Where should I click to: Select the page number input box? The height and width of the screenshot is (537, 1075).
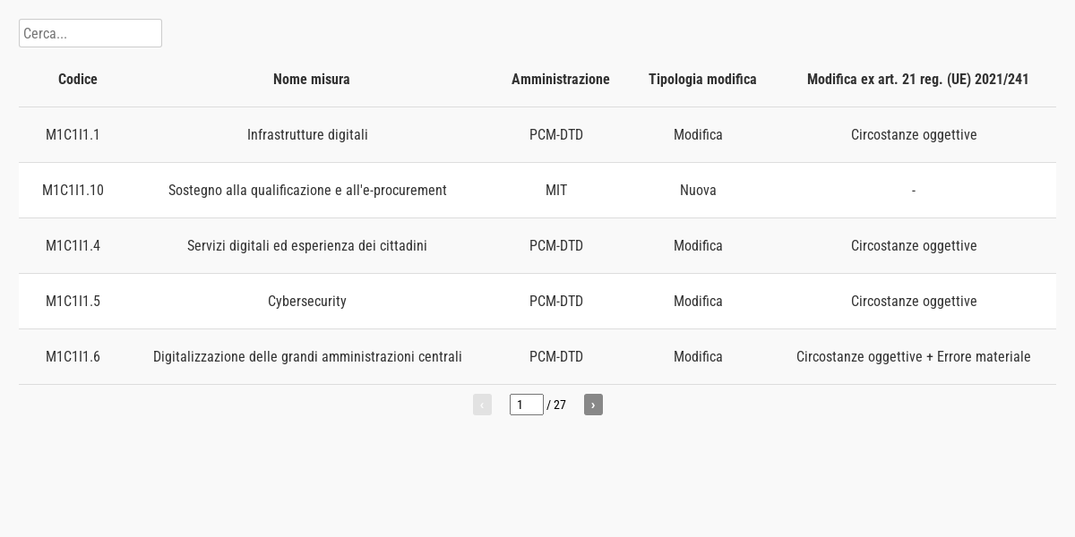point(527,405)
